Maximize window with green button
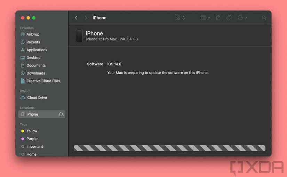This screenshot has width=287, height=177. click(34, 18)
